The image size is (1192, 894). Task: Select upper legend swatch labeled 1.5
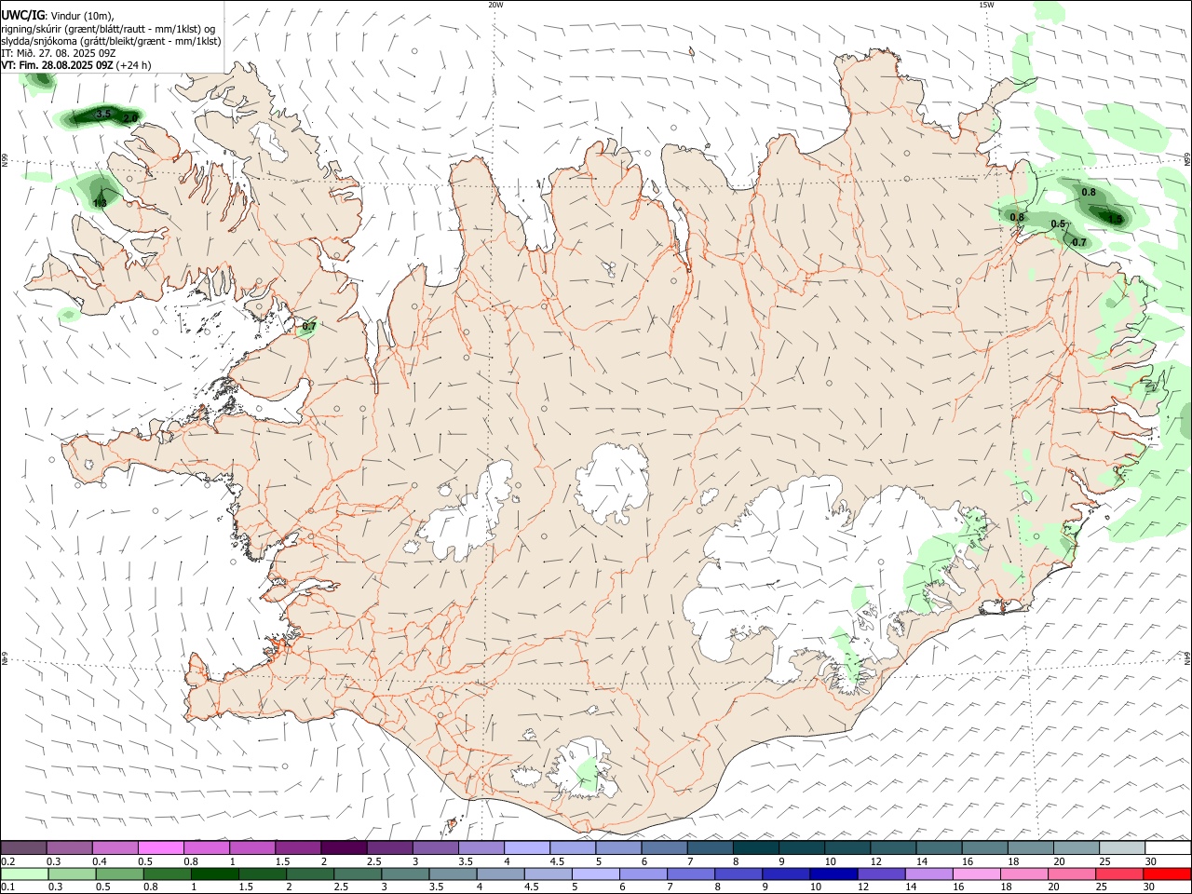point(298,847)
